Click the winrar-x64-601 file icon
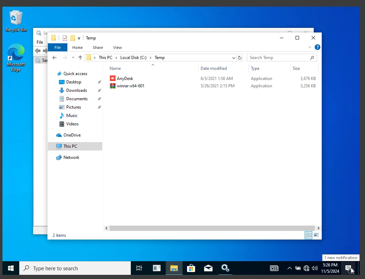365x279 pixels. 113,86
